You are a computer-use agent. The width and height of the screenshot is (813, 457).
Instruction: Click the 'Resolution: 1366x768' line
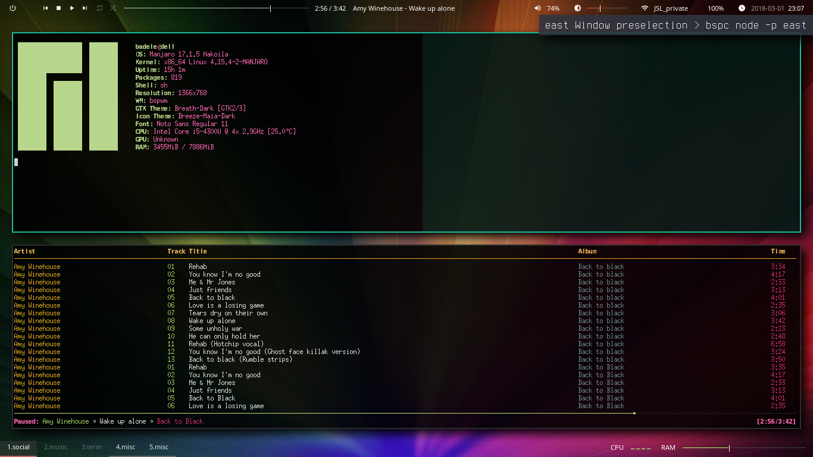pyautogui.click(x=171, y=93)
